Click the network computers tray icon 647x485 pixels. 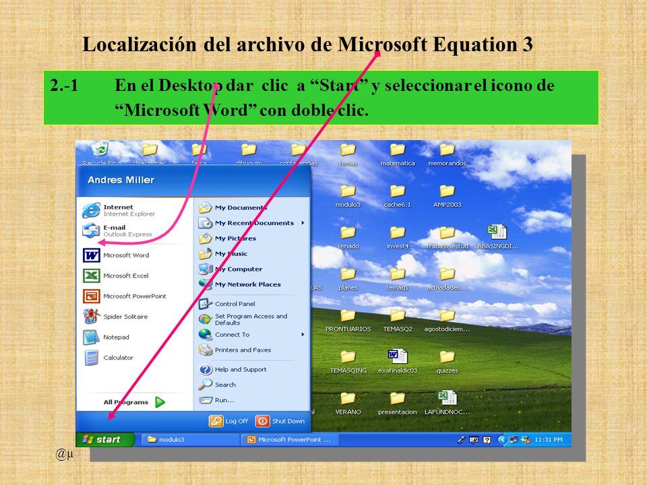514,440
